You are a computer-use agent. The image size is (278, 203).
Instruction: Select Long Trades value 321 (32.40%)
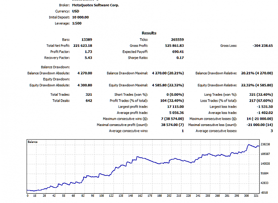[261, 94]
